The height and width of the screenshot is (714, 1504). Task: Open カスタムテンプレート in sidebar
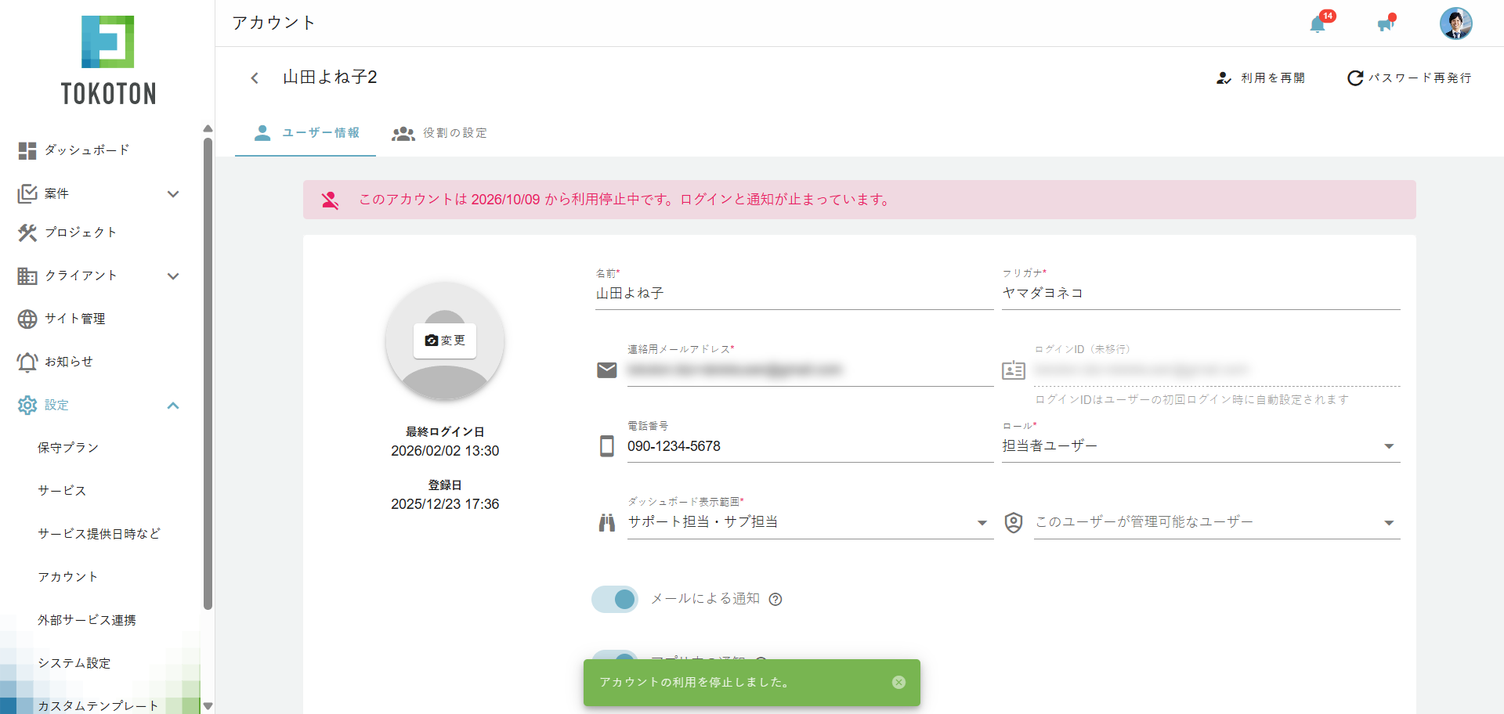pyautogui.click(x=98, y=705)
